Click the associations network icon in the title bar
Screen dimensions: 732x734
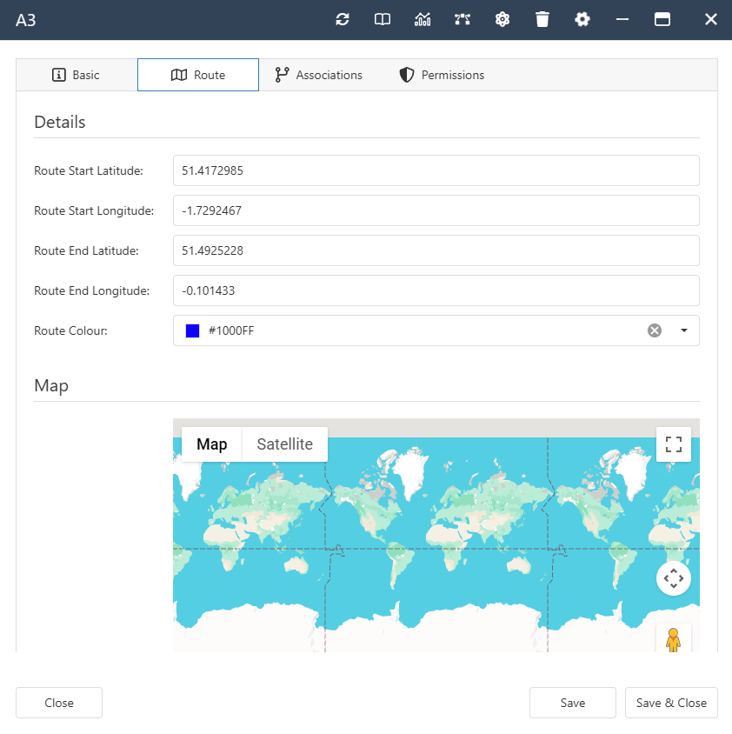point(462,19)
